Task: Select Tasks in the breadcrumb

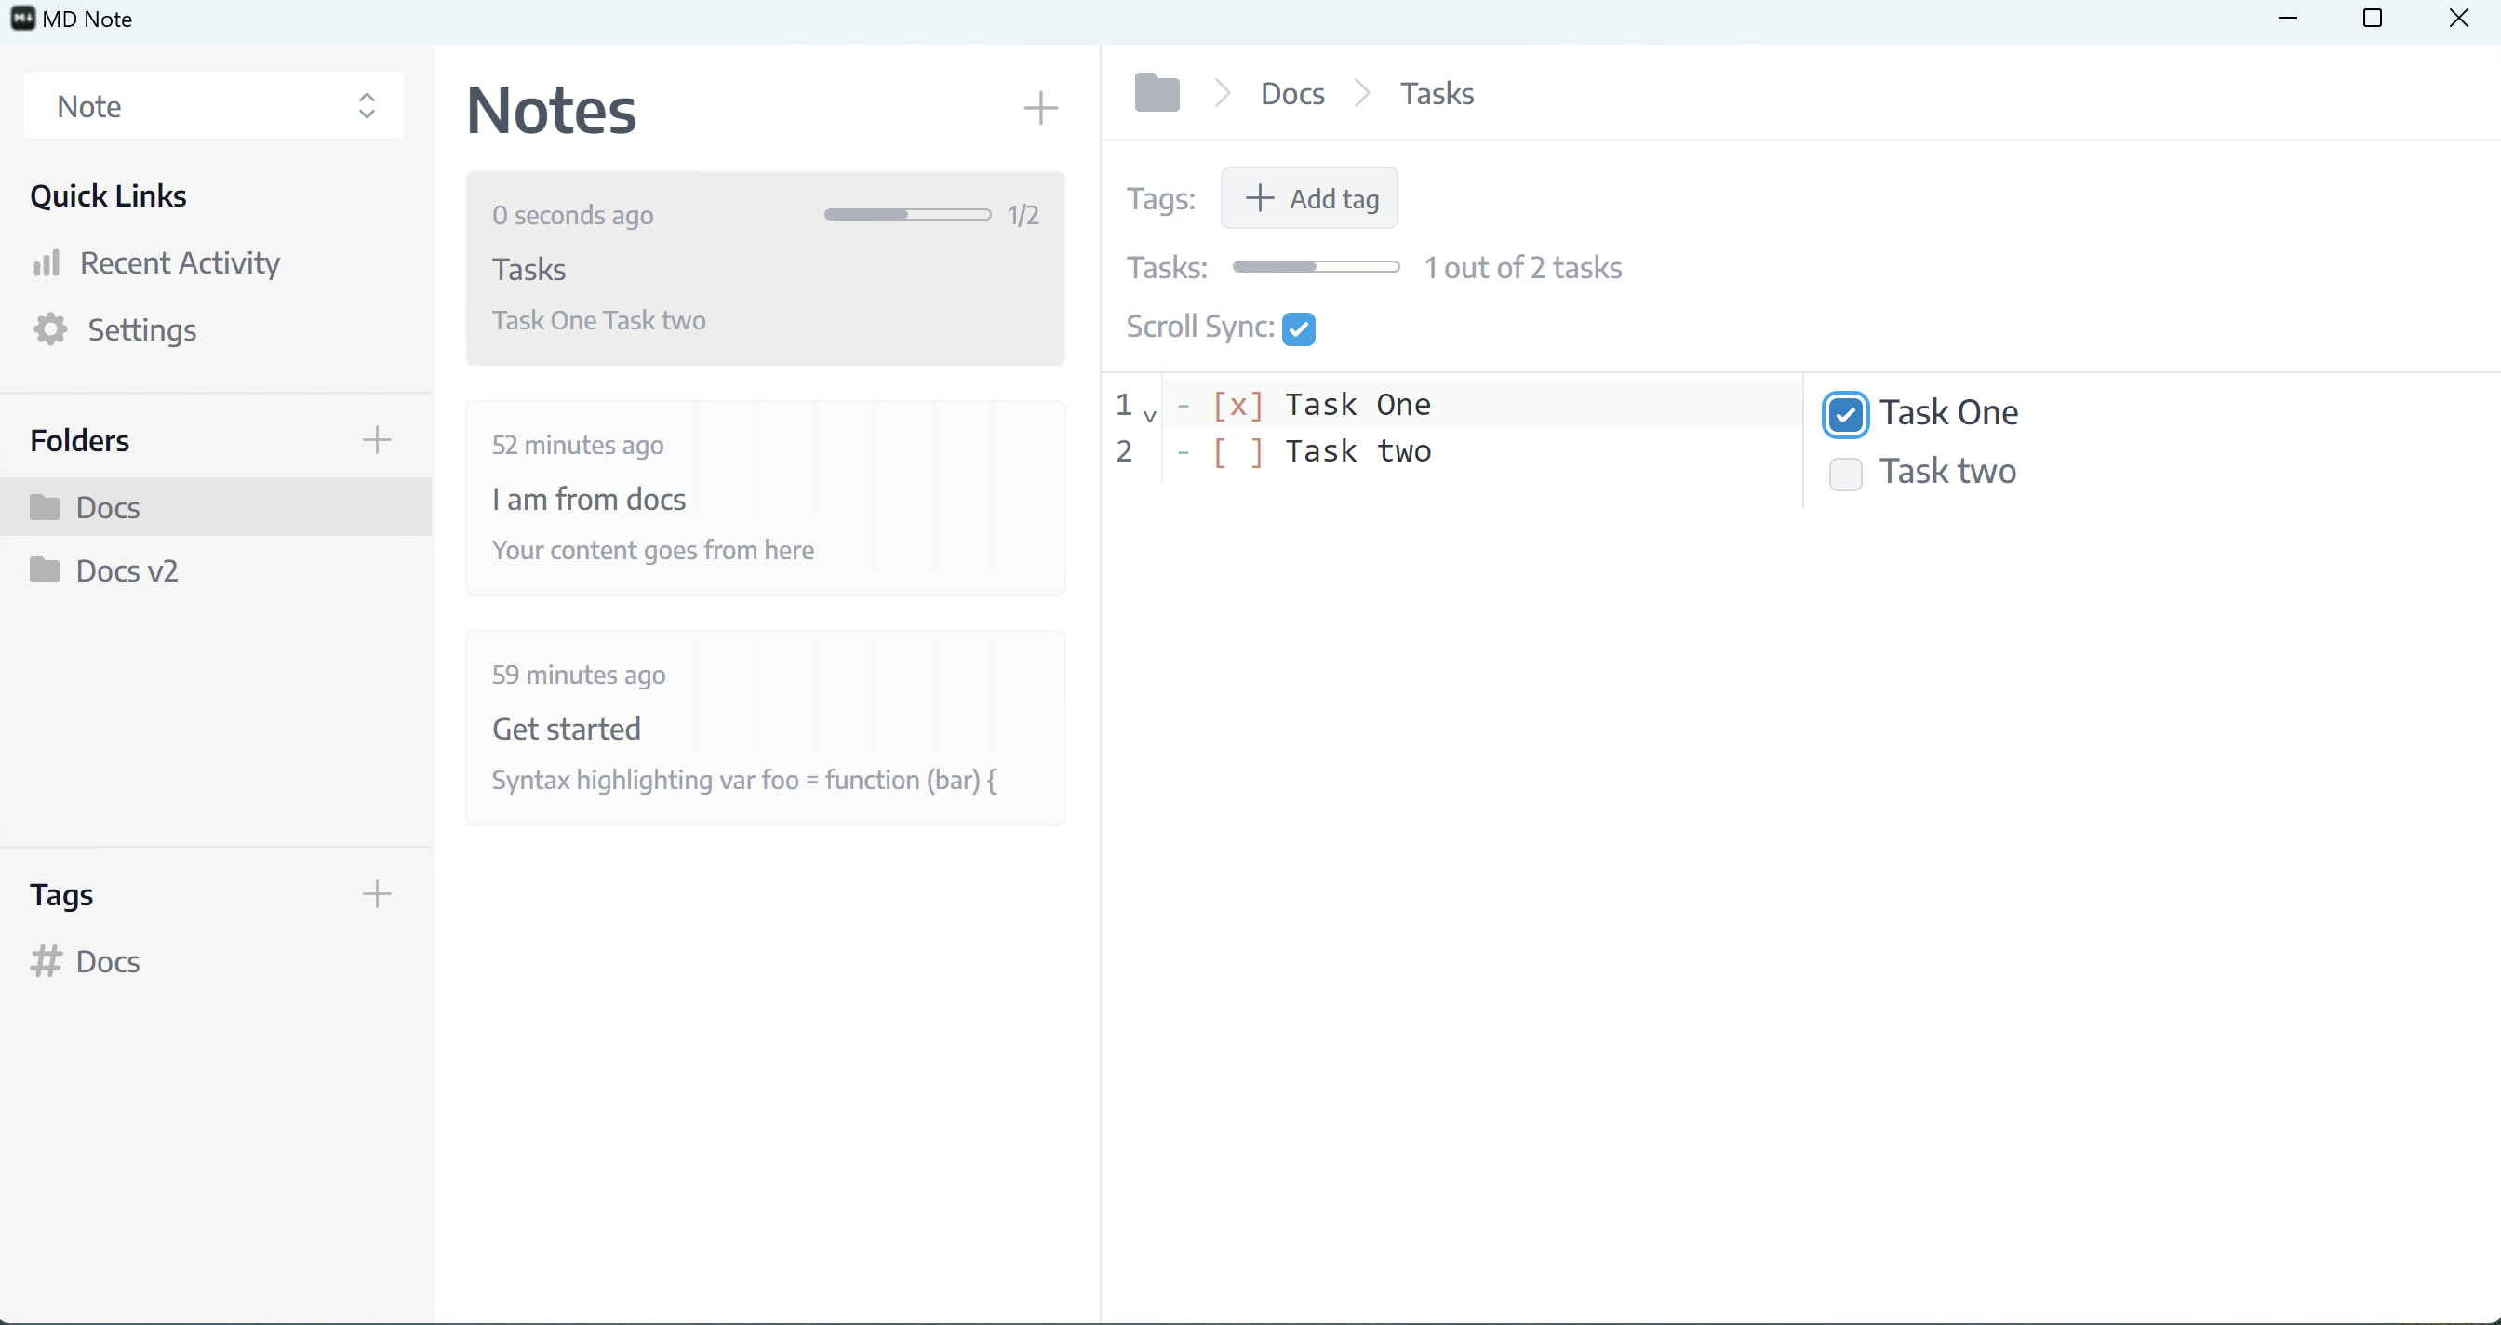Action: pyautogui.click(x=1437, y=93)
